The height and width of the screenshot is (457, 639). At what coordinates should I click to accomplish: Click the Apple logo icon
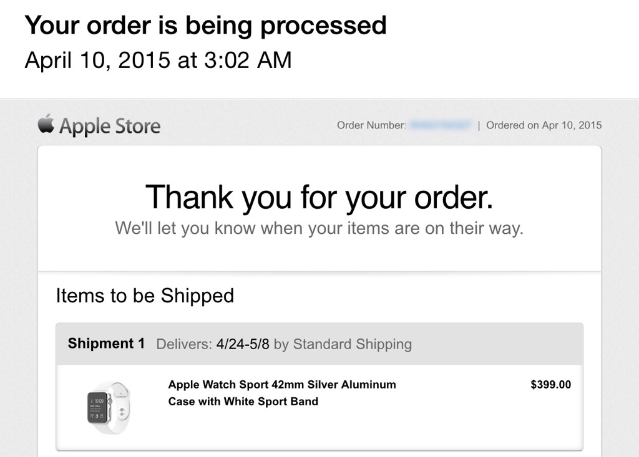click(x=46, y=123)
